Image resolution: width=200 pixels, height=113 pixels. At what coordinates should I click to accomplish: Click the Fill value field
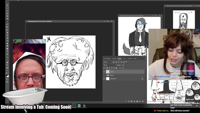(123, 68)
